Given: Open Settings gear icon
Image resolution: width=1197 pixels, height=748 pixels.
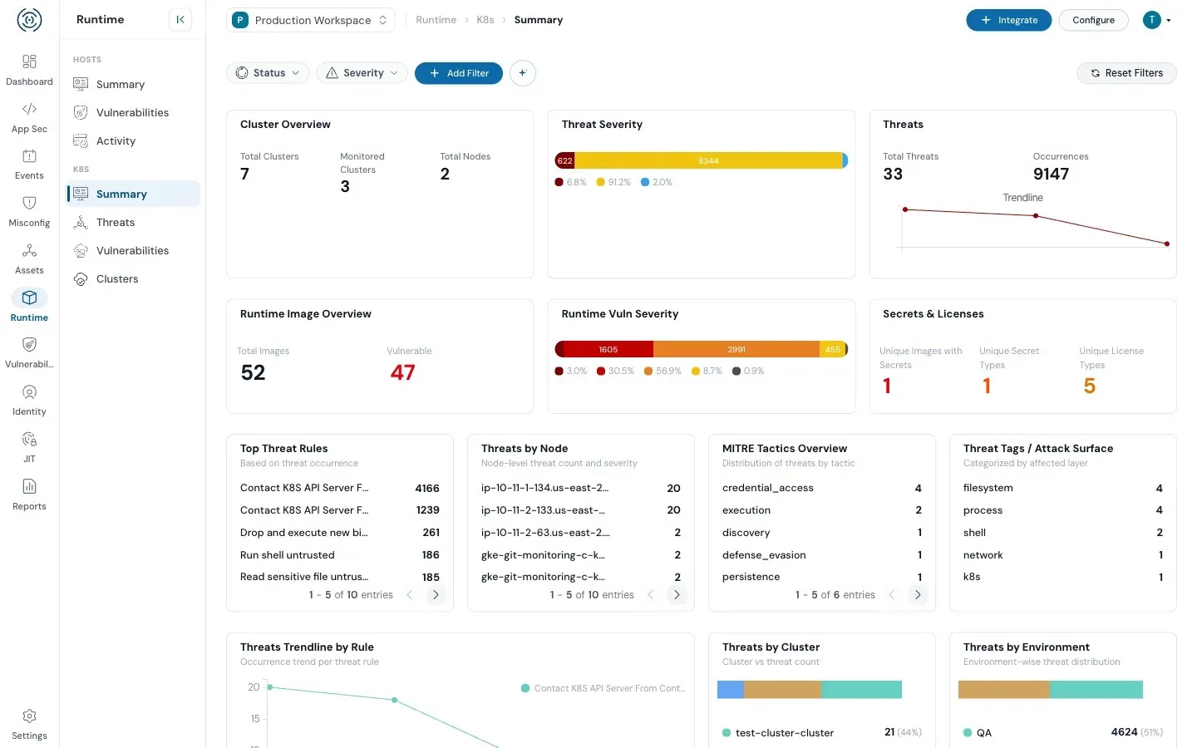Looking at the screenshot, I should [29, 716].
